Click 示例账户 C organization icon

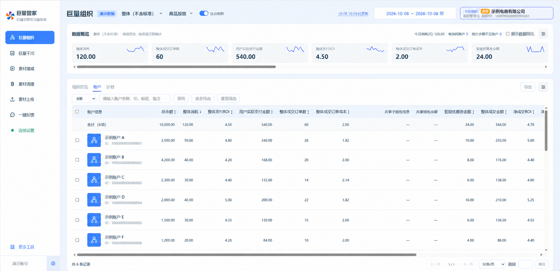(x=94, y=180)
